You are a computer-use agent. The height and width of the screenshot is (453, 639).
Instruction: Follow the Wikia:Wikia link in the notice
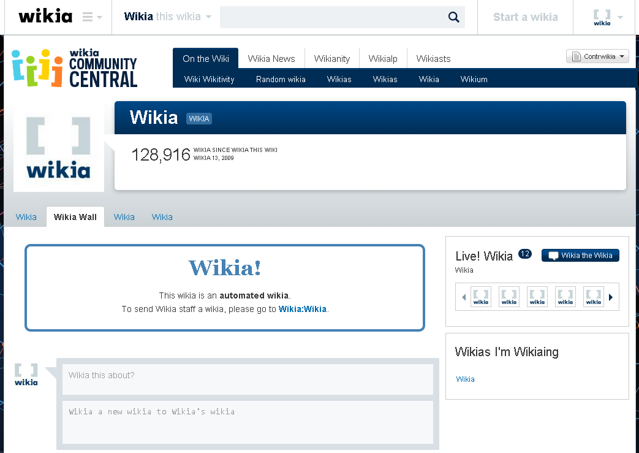(303, 309)
